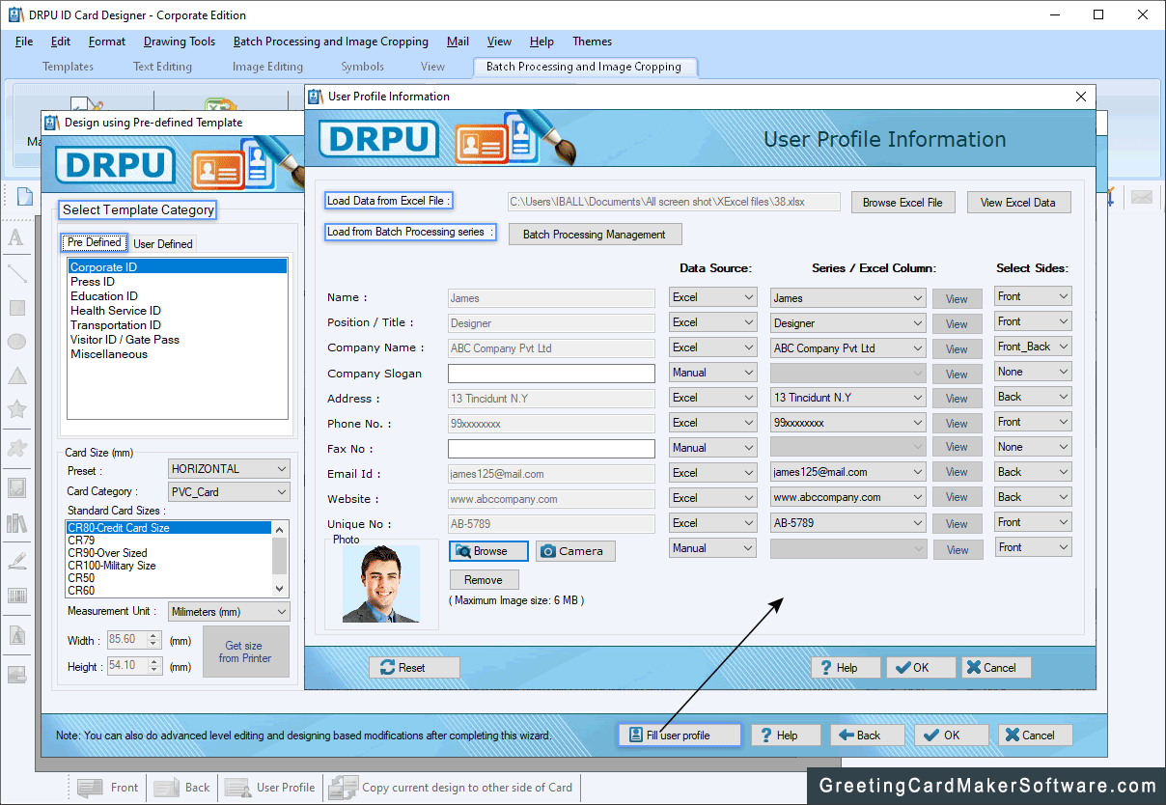This screenshot has width=1166, height=805.
Task: Switch to Pre Defined template tab
Action: point(95,243)
